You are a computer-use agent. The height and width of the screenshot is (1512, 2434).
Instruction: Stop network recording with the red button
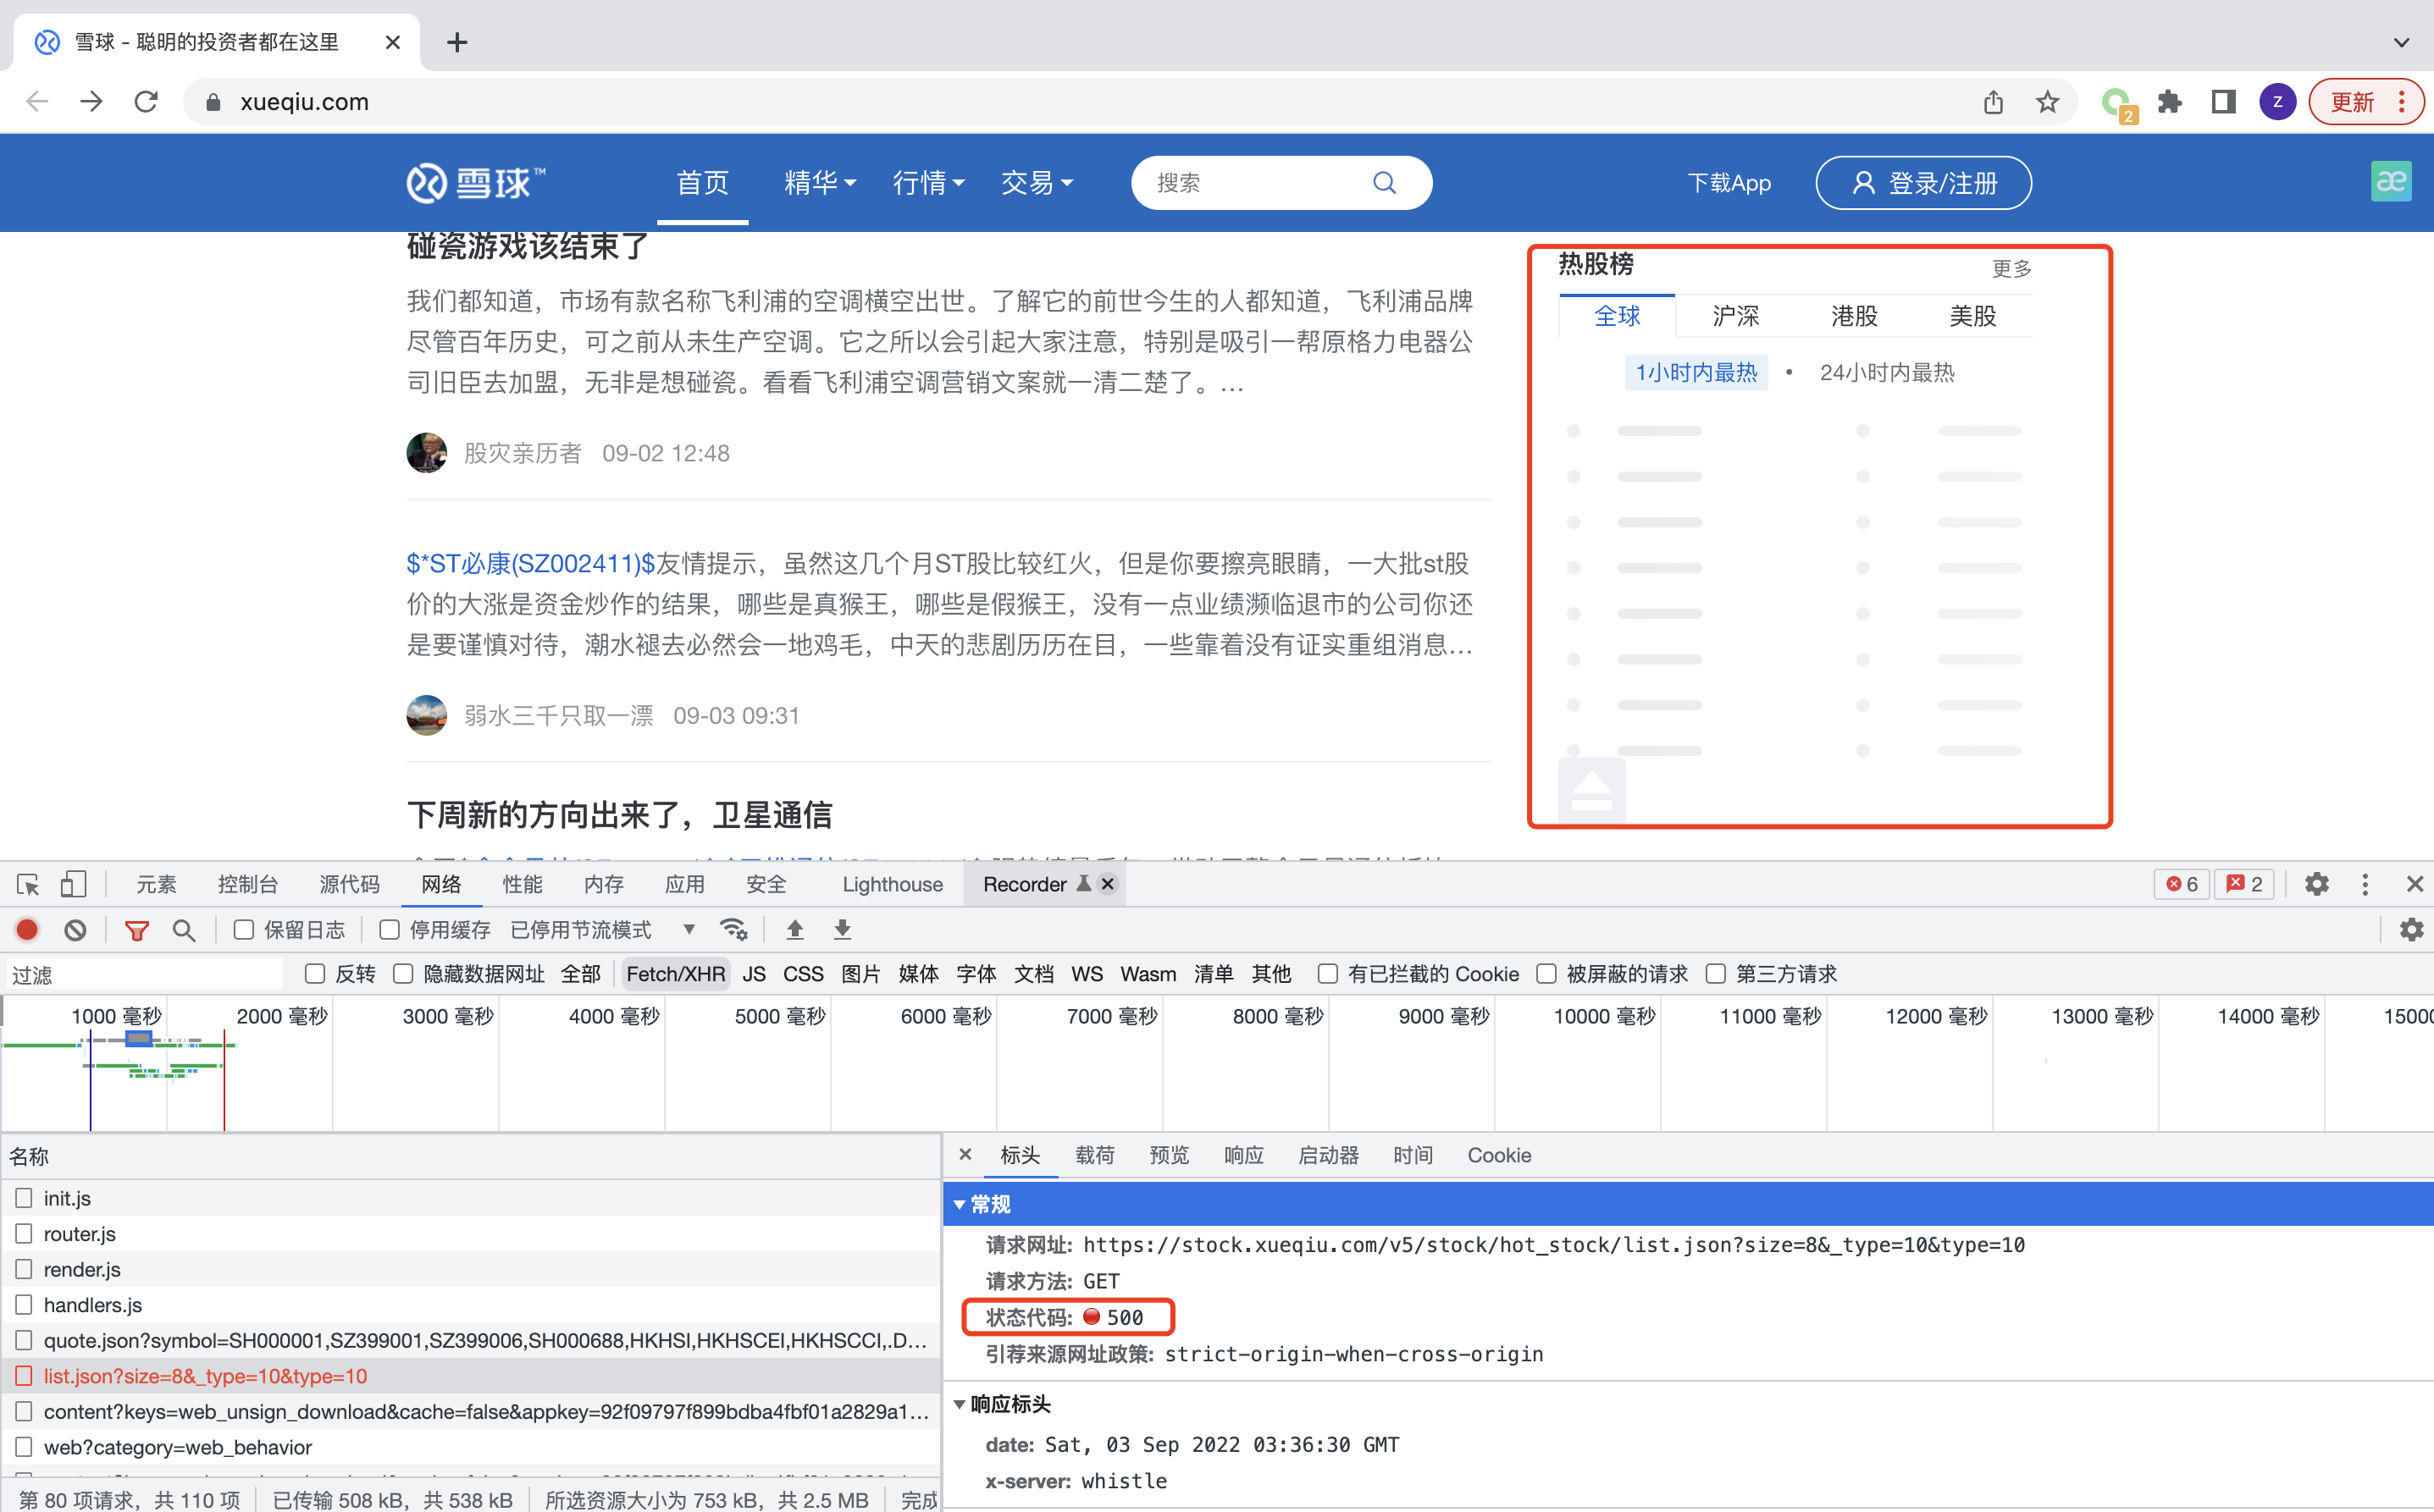[x=27, y=930]
